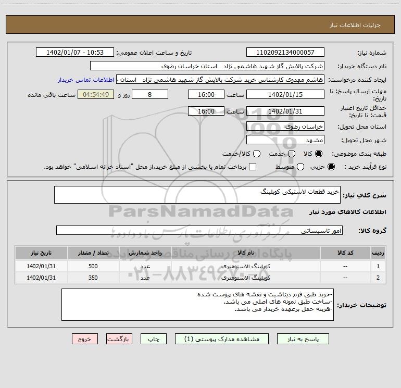Select the کالا radio button
401x388 pixels.
click(319, 154)
